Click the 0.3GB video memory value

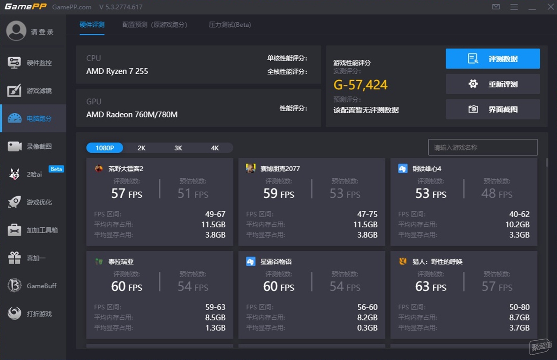pyautogui.click(x=367, y=328)
